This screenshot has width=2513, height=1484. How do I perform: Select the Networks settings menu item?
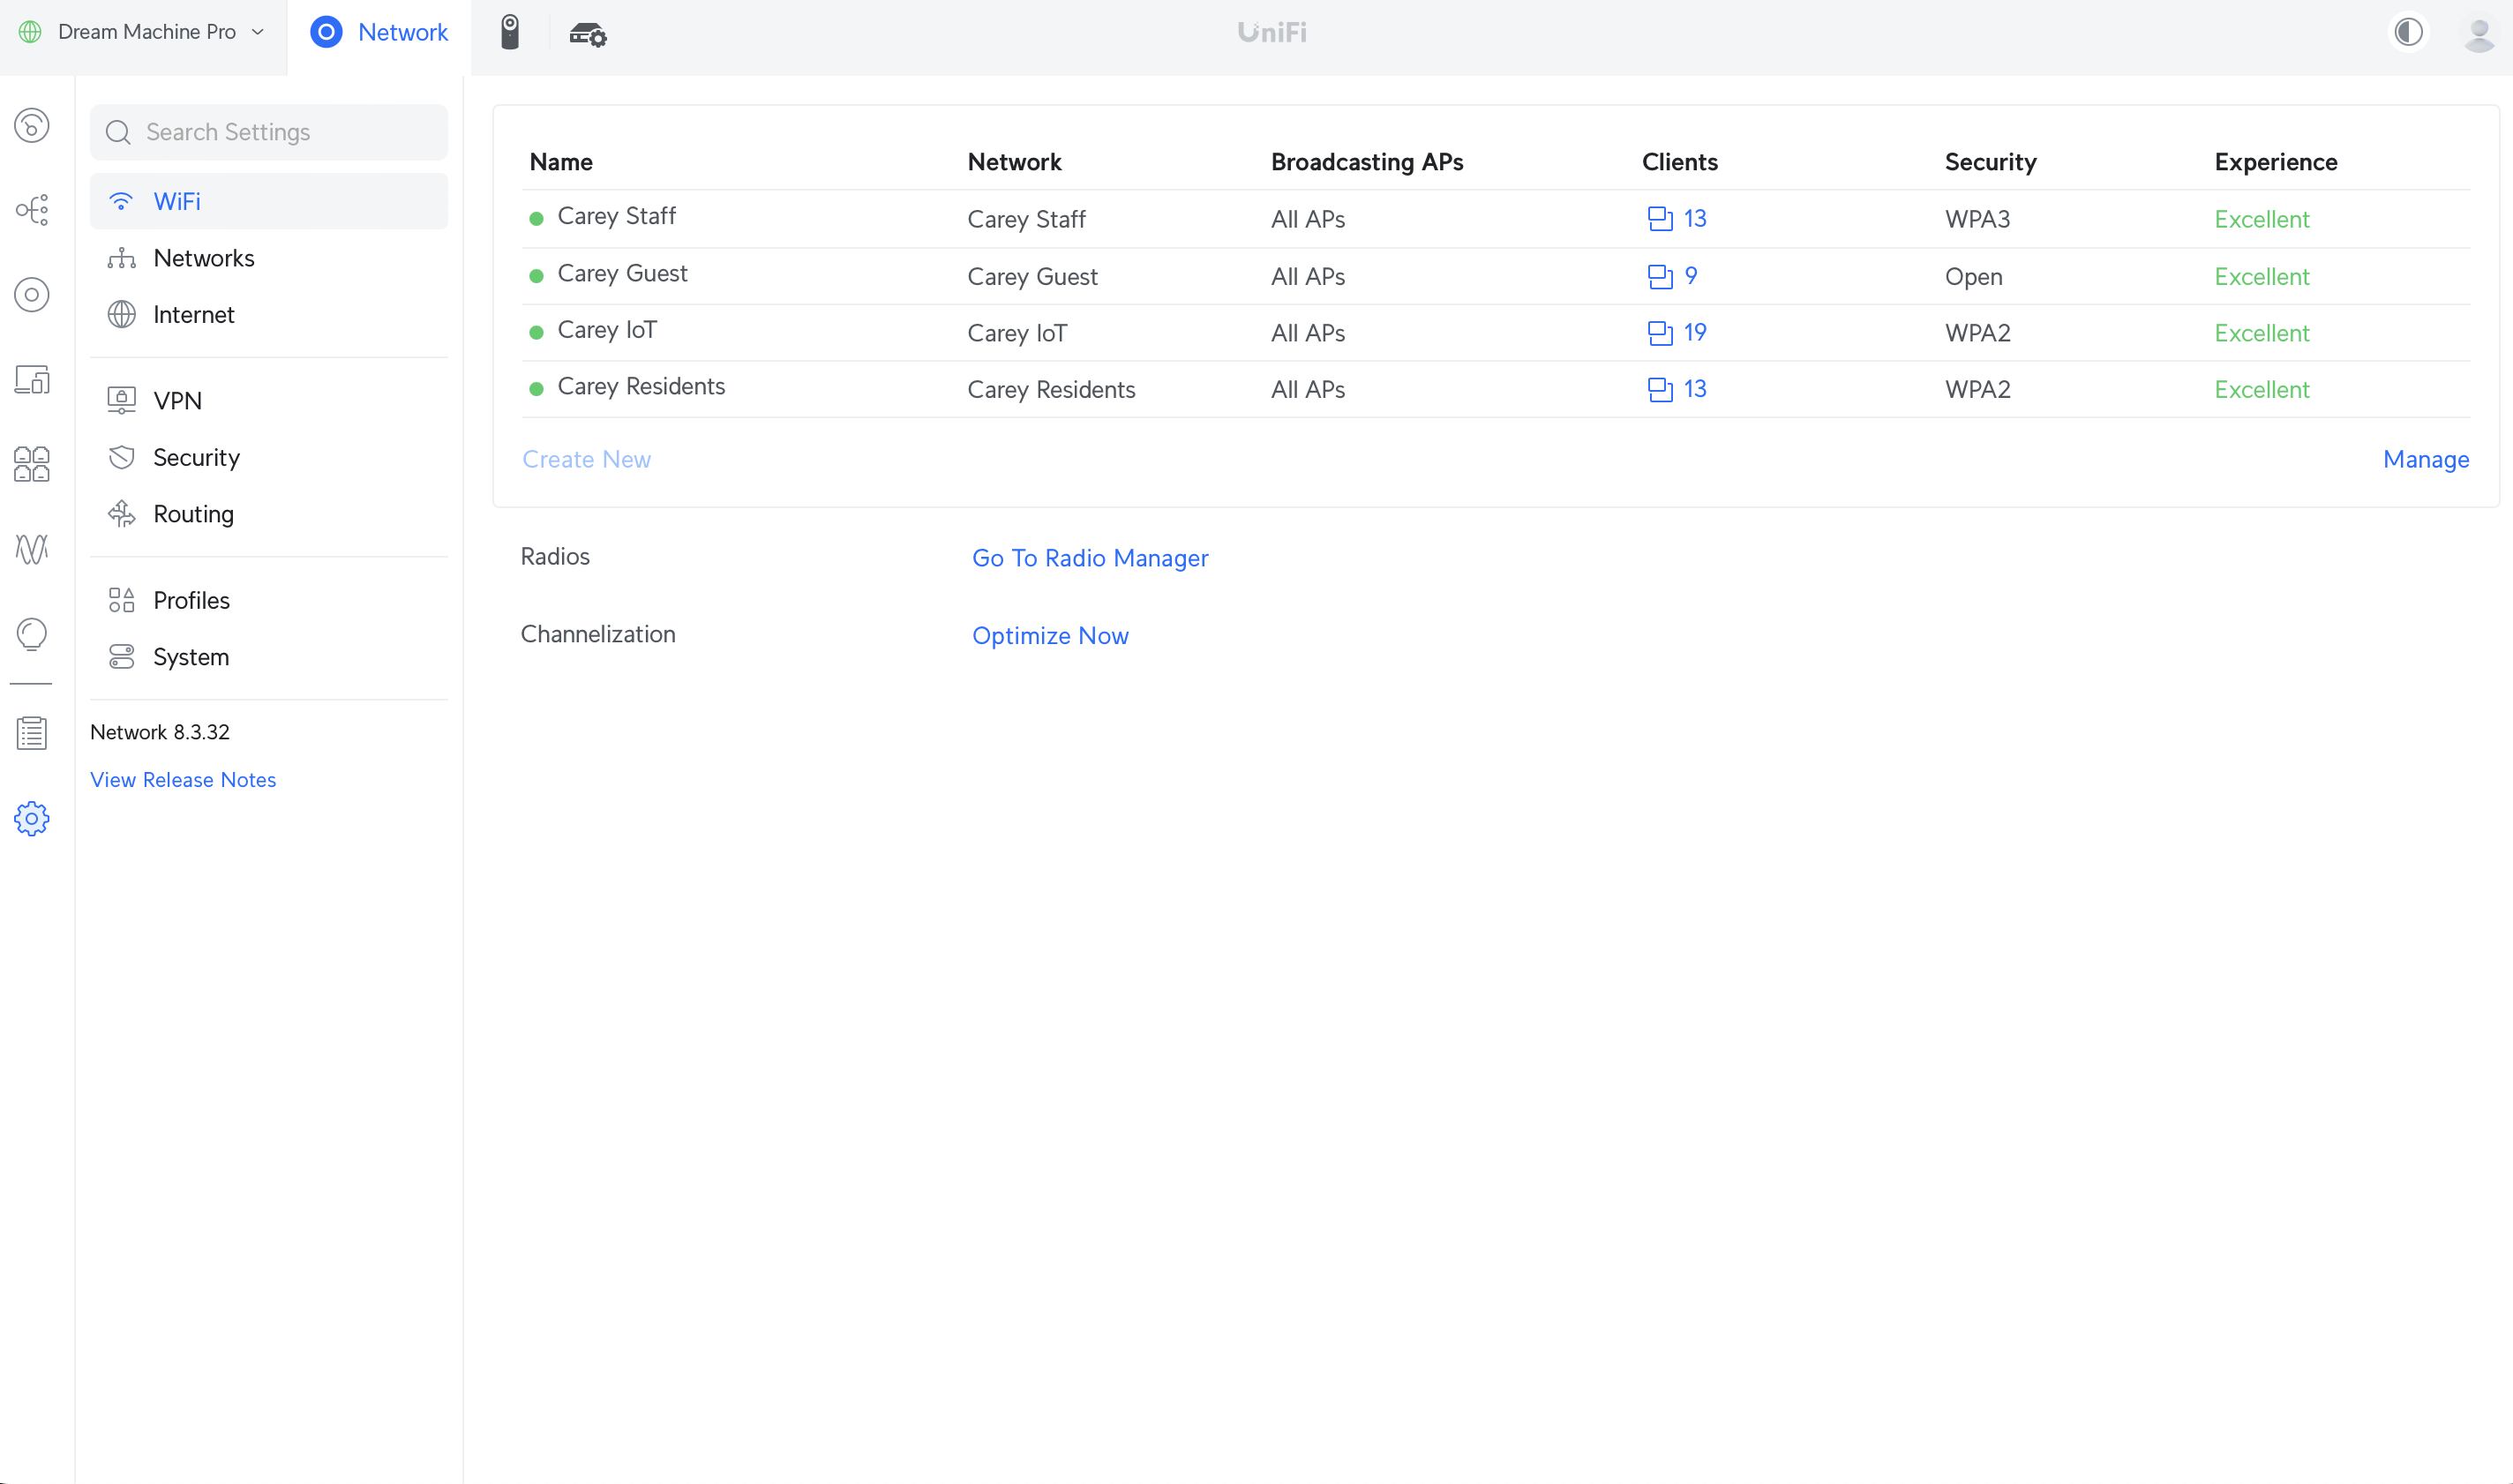tap(204, 258)
